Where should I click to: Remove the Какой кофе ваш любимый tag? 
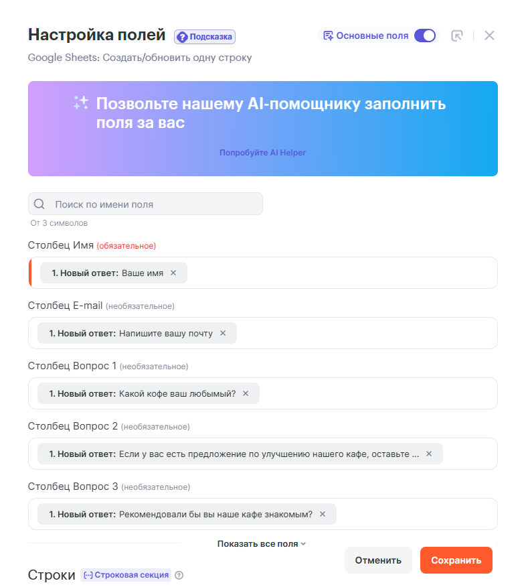click(246, 393)
